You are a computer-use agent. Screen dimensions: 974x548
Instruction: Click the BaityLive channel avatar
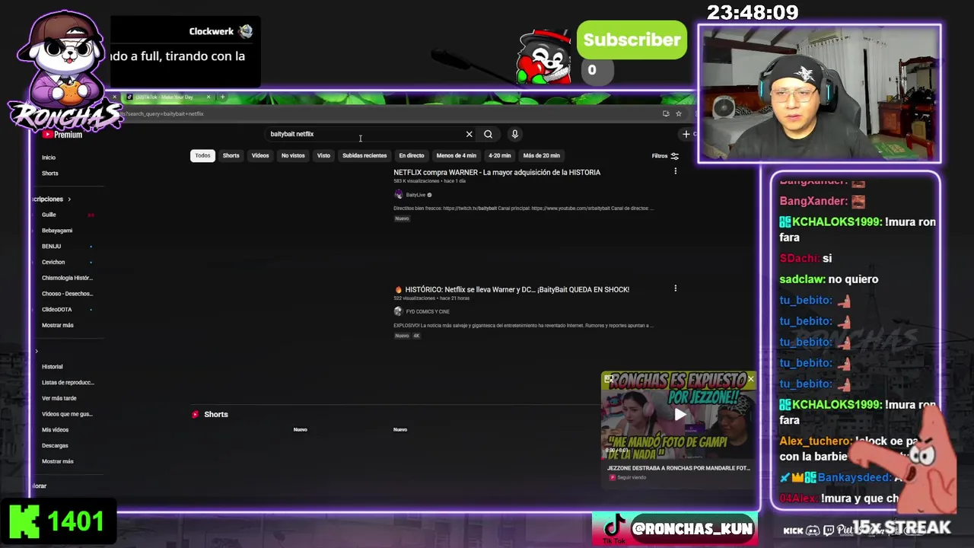click(398, 195)
